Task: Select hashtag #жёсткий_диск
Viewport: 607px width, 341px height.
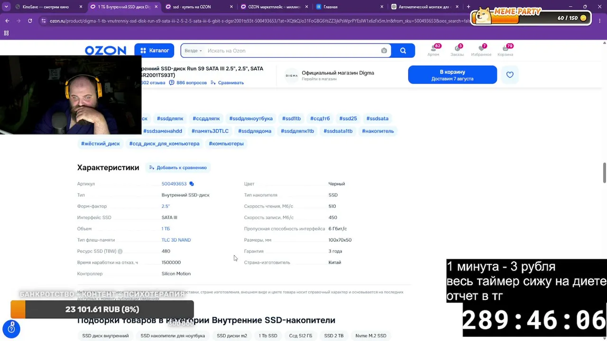Action: [101, 144]
